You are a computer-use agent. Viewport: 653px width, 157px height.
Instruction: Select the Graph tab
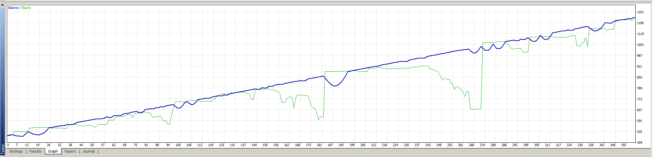pyautogui.click(x=53, y=151)
